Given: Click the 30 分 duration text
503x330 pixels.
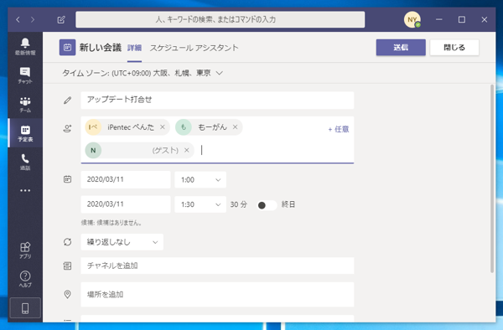Looking at the screenshot, I should 239,204.
